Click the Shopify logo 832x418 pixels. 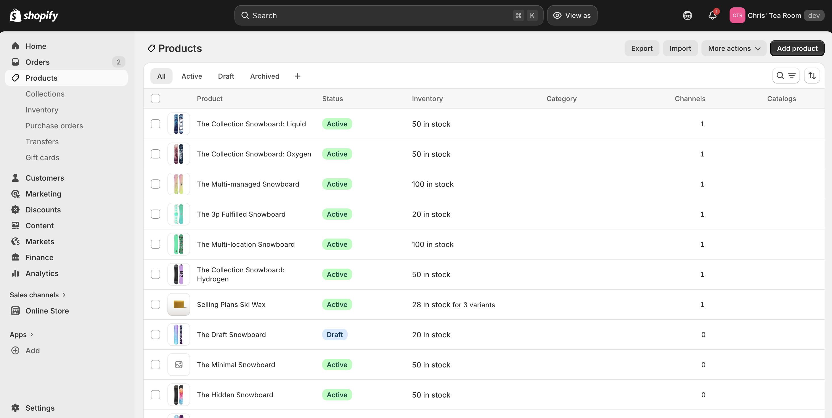[34, 16]
